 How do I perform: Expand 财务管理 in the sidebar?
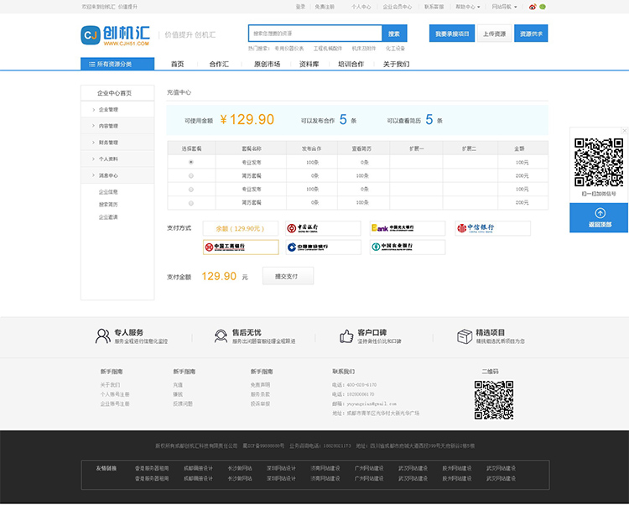108,142
